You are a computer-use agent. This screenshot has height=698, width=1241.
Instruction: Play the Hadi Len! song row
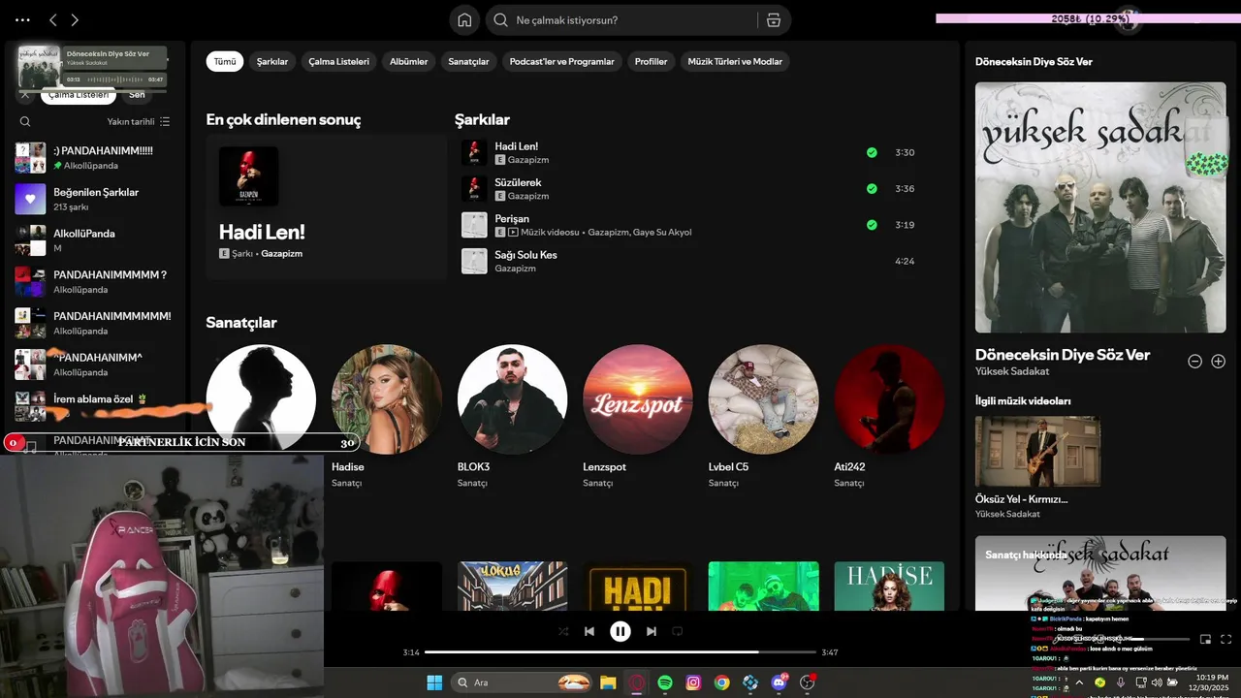pos(687,153)
